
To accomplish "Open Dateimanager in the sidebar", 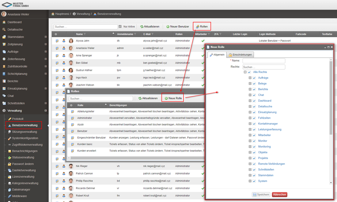I will click(x=21, y=190).
